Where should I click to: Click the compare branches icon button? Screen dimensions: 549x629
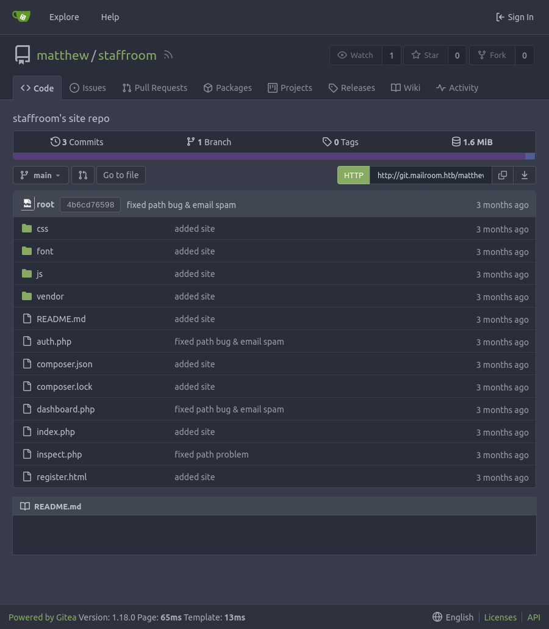coord(83,175)
